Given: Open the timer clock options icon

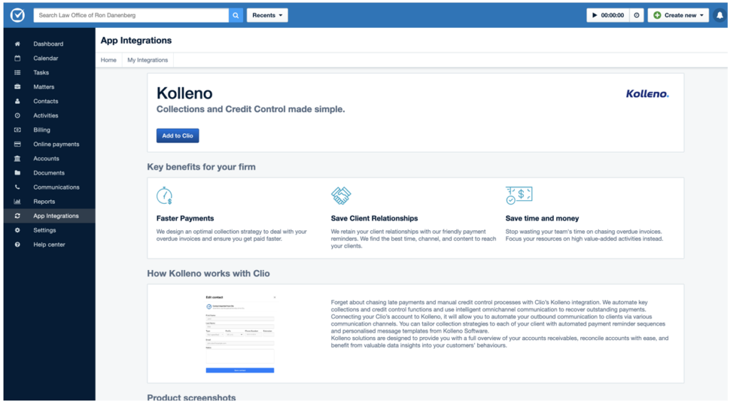Looking at the screenshot, I should (x=637, y=16).
